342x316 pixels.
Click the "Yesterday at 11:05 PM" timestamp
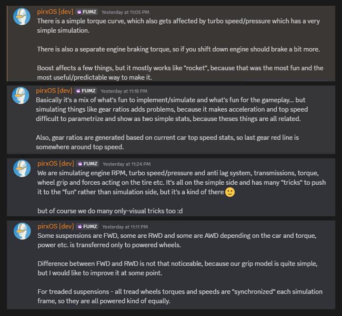125,12
